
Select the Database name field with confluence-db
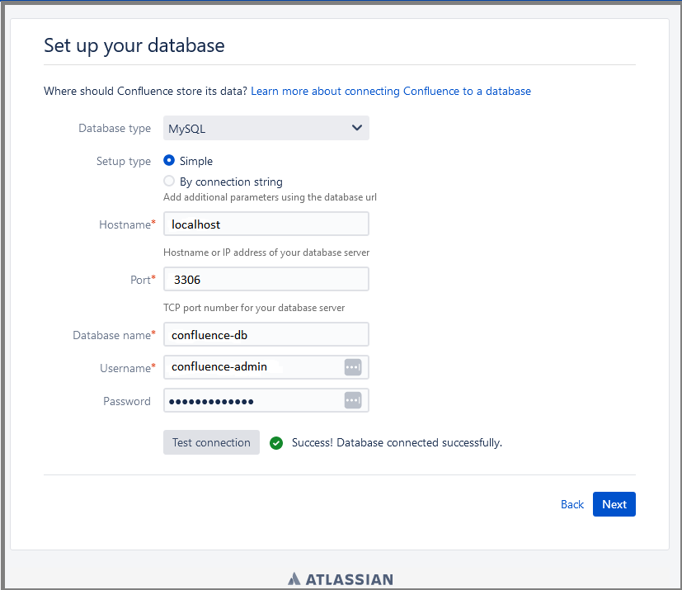point(266,334)
